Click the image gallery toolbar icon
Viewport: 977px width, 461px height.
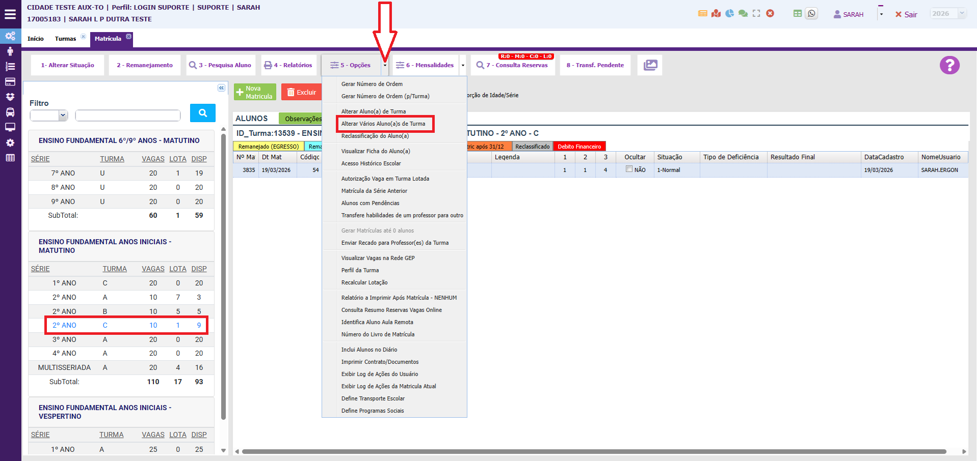click(x=650, y=65)
